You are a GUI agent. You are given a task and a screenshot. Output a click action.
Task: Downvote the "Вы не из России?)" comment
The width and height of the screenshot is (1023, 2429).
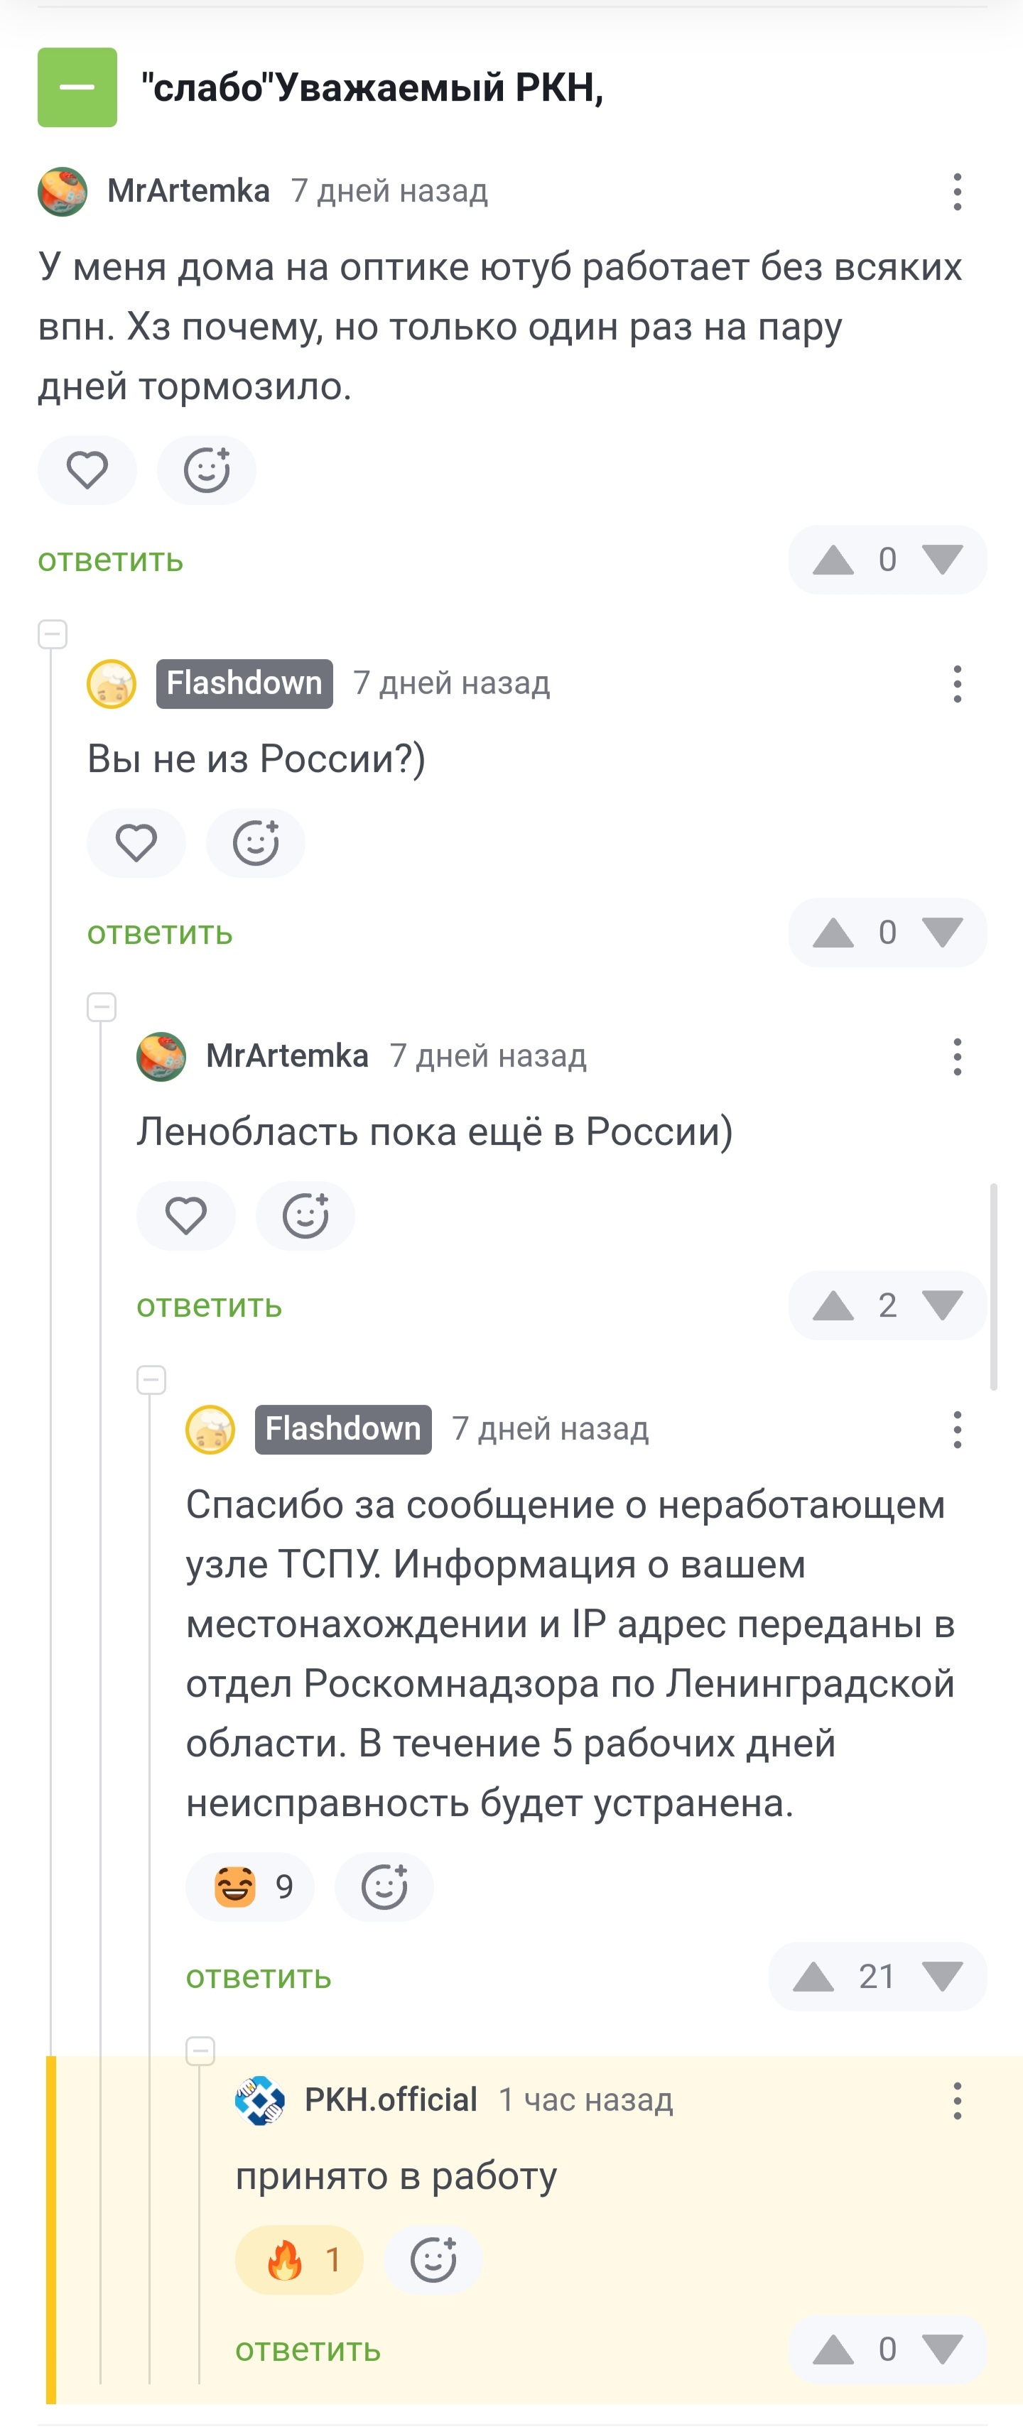coord(943,933)
